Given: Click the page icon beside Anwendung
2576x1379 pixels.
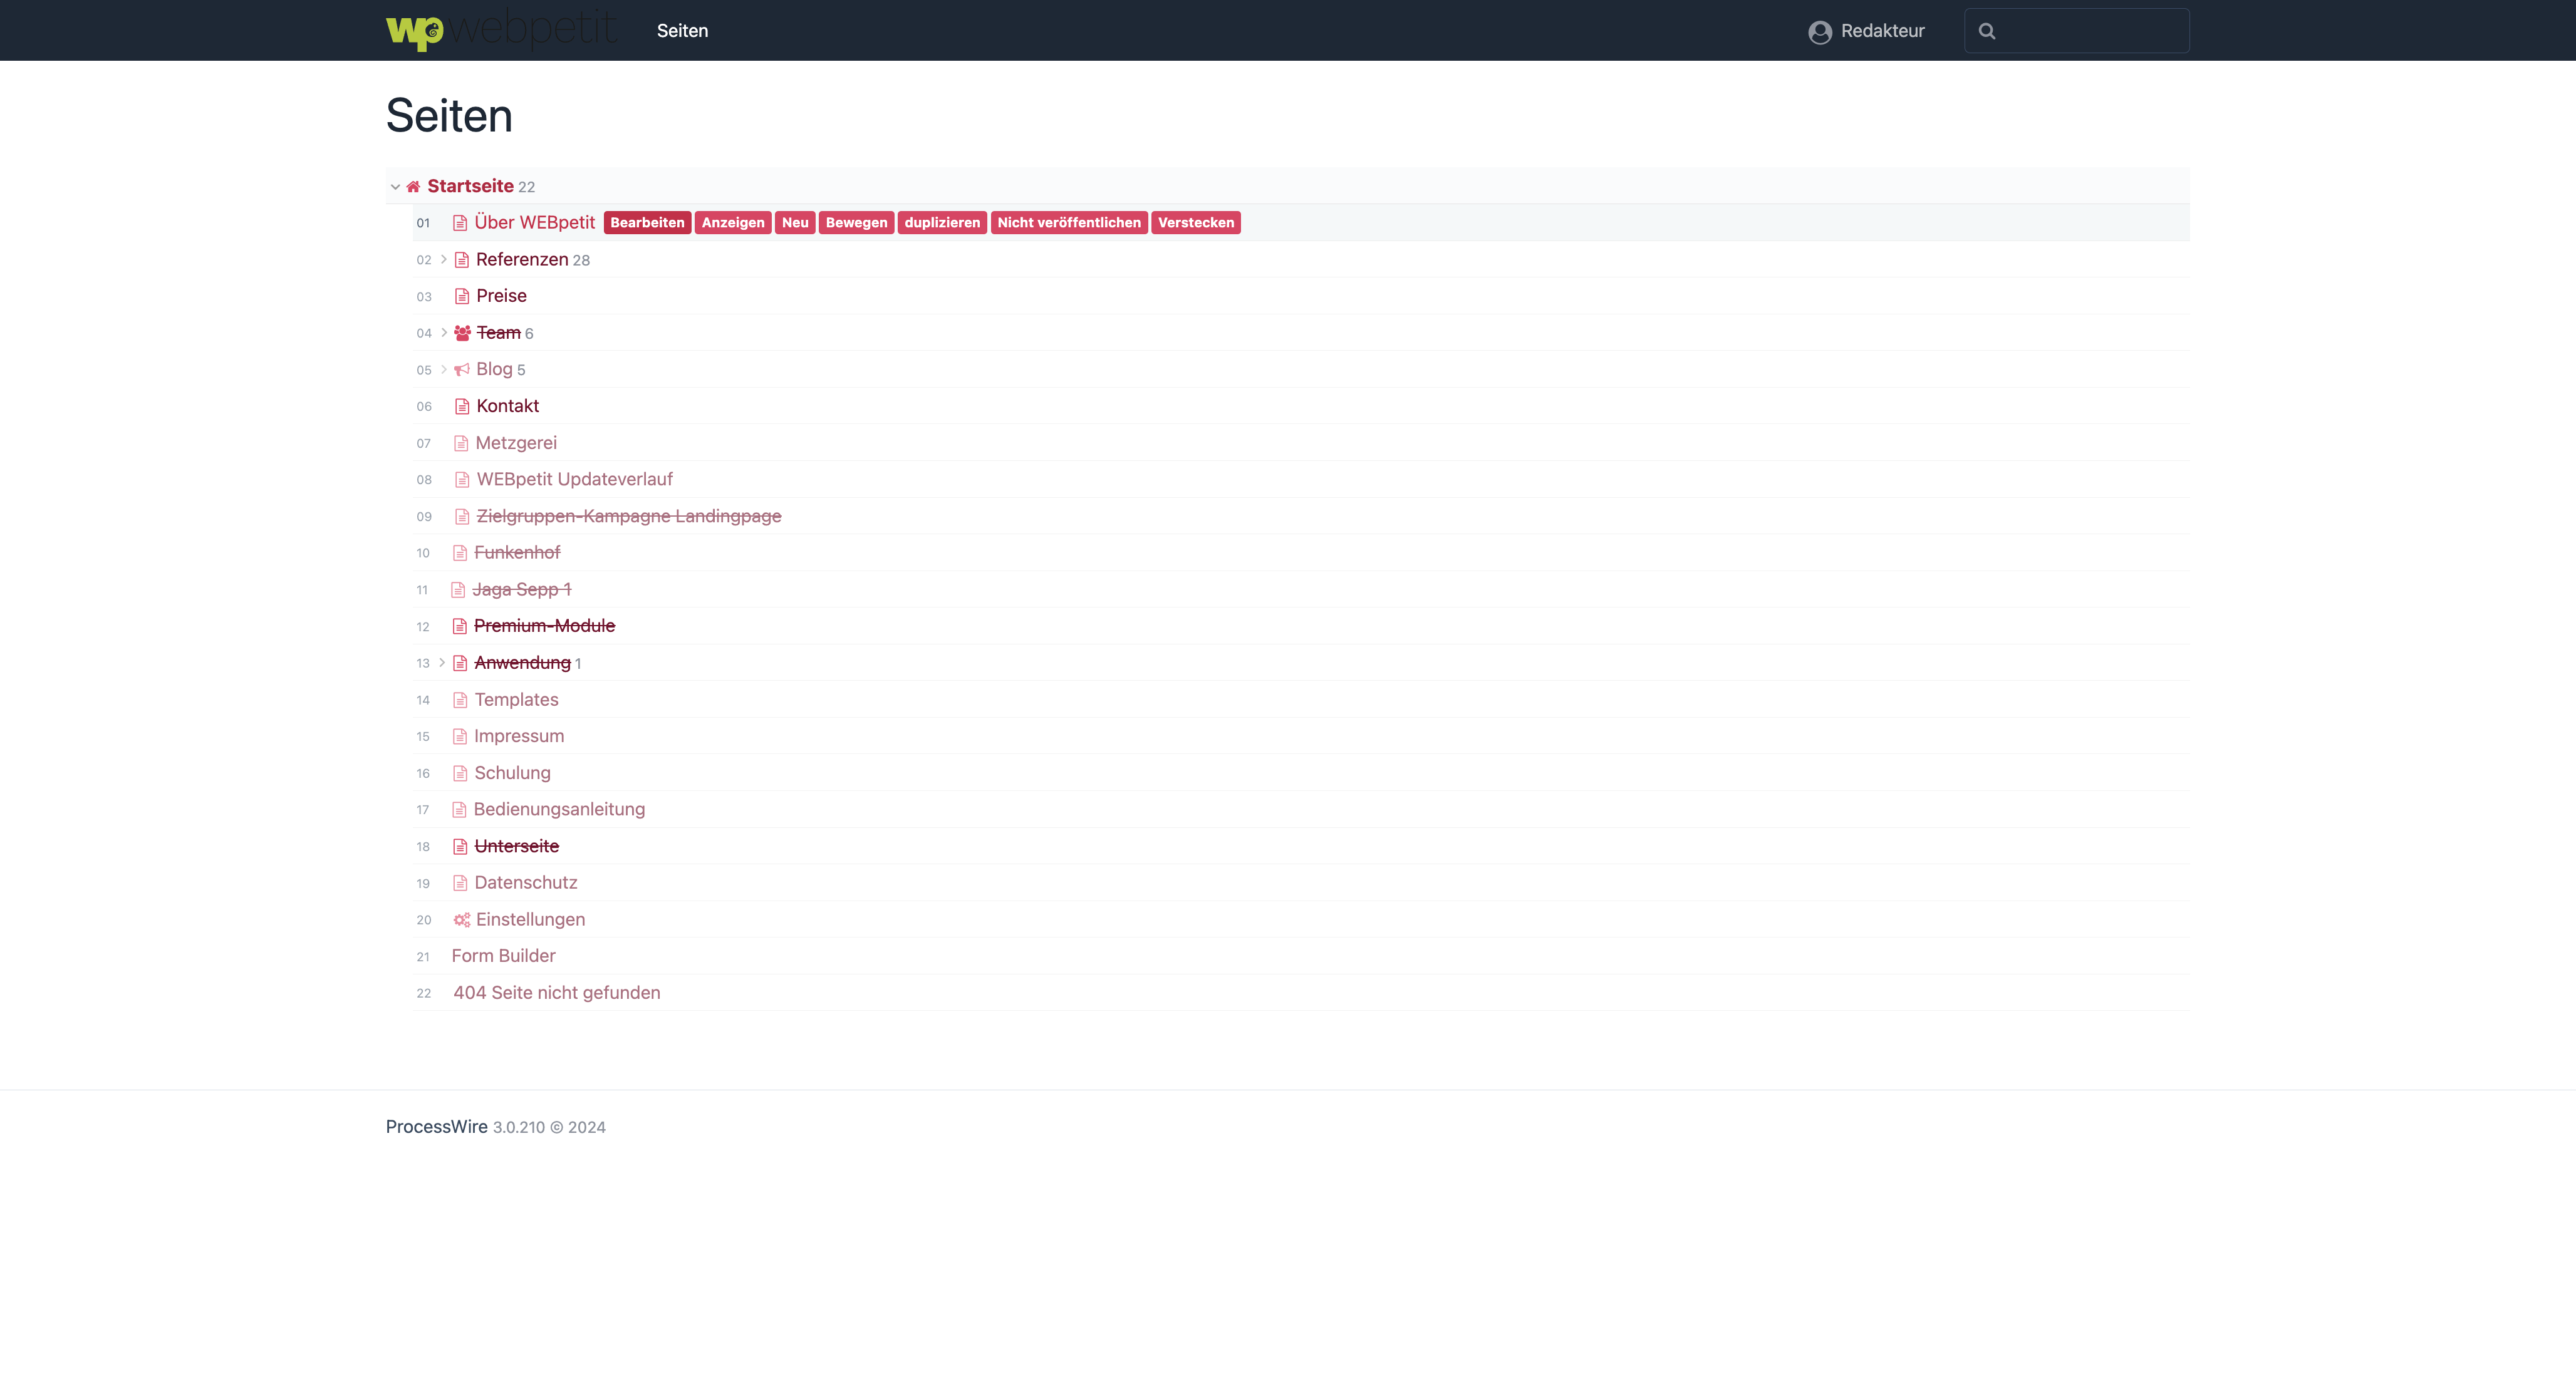Looking at the screenshot, I should (x=460, y=663).
